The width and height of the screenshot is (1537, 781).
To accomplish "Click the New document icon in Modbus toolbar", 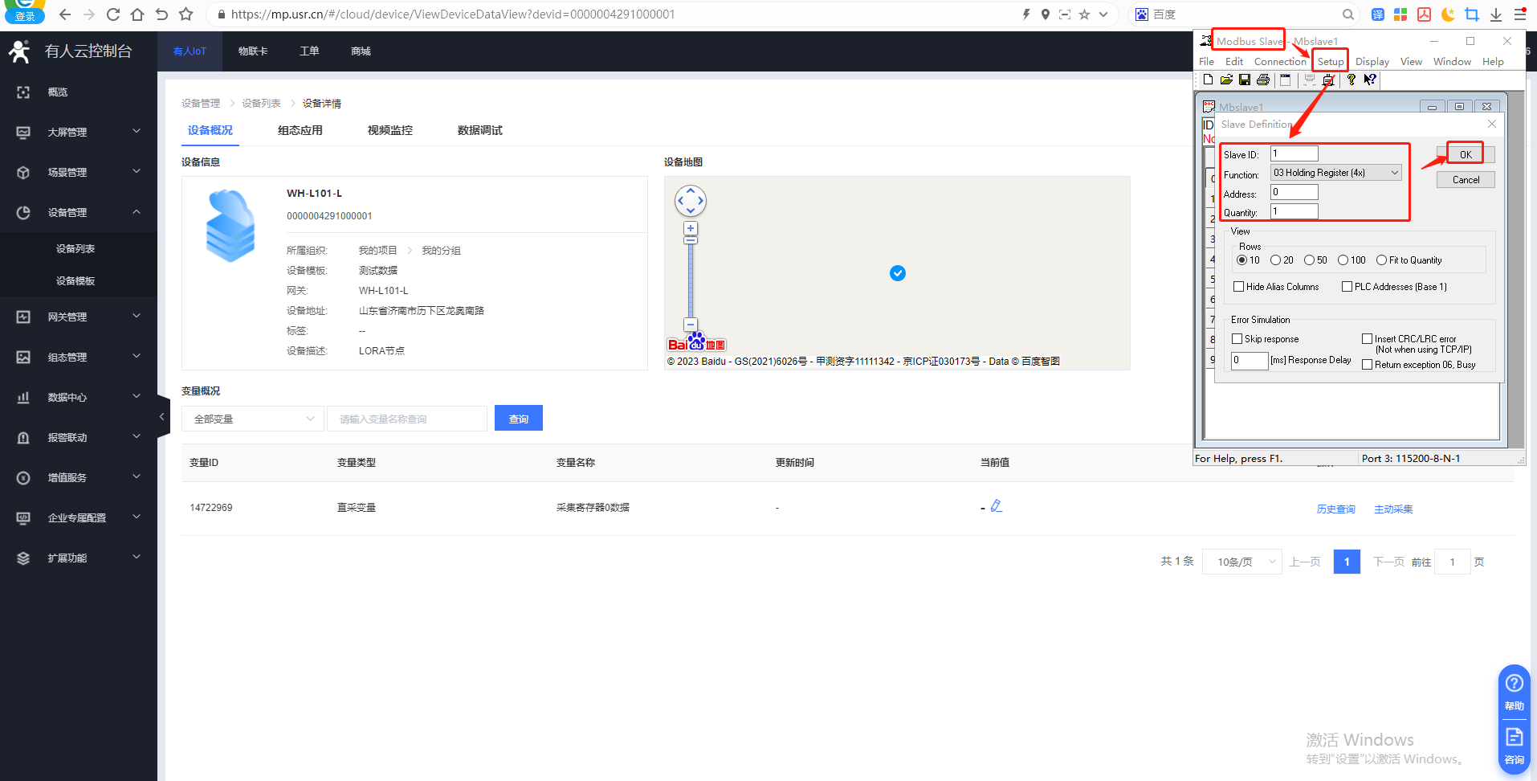I will click(1208, 80).
